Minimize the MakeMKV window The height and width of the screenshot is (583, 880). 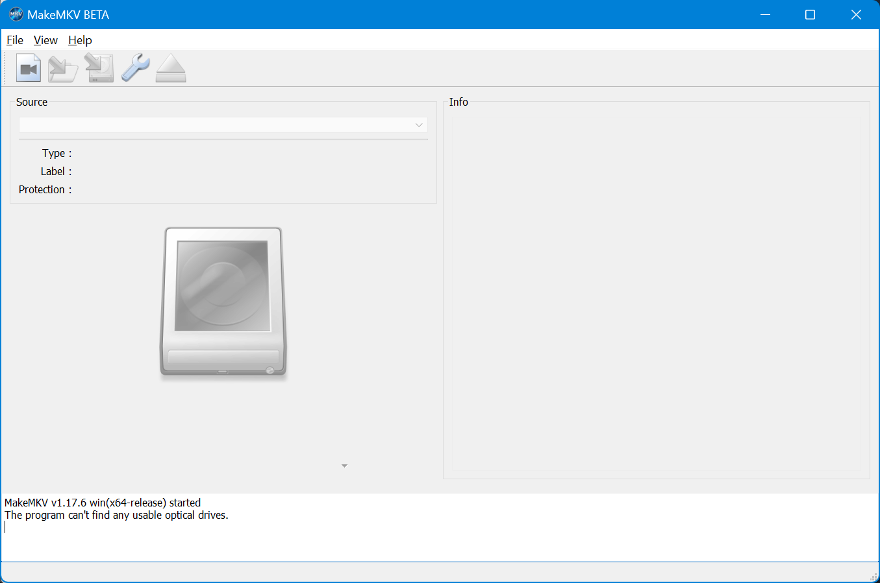[765, 14]
